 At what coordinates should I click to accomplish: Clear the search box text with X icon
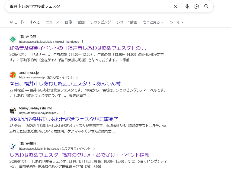pyautogui.click(x=175, y=7)
